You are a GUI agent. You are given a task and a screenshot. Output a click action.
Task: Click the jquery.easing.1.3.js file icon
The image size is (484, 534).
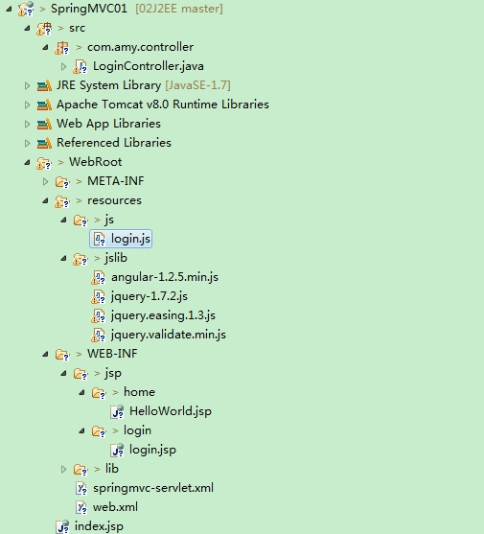[x=99, y=315]
